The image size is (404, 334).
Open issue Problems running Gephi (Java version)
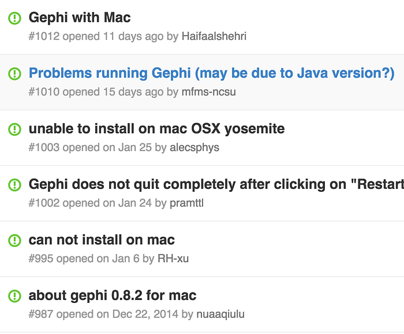tap(212, 74)
